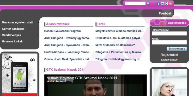The height and width of the screenshot is (96, 193).
Task: Click the GTK Szakmai Napok 2011 heading
Action: coord(65,70)
